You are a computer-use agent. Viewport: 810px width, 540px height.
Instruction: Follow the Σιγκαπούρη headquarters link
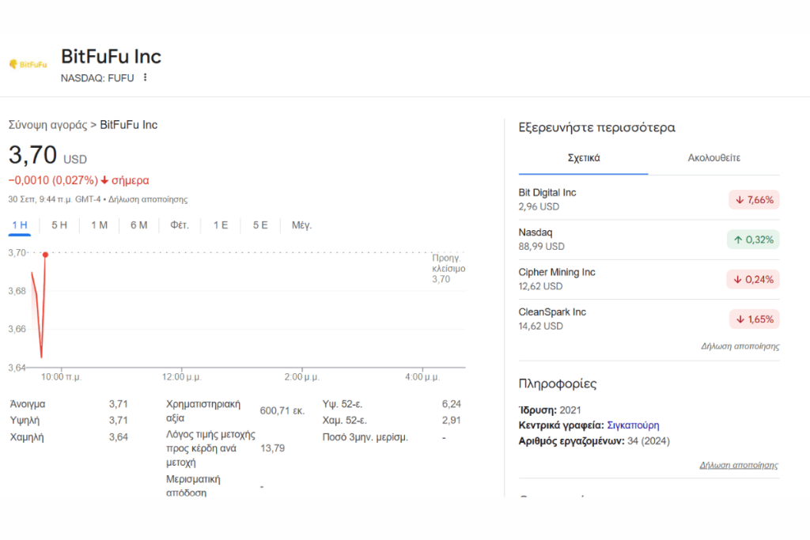(633, 425)
